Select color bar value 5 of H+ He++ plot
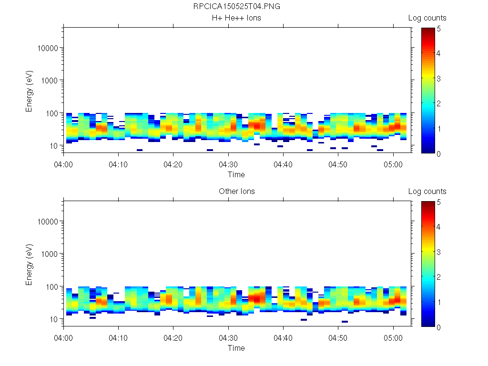The image size is (488, 366). (x=438, y=29)
